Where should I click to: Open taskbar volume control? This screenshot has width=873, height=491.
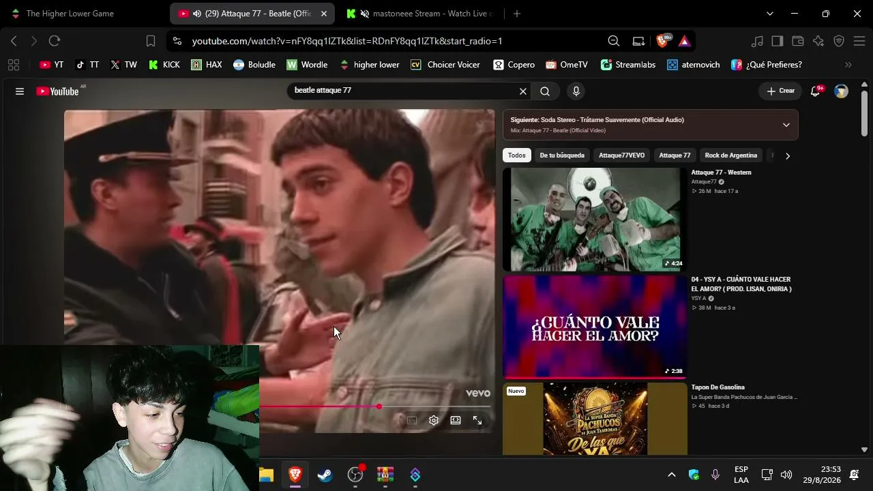pos(786,475)
